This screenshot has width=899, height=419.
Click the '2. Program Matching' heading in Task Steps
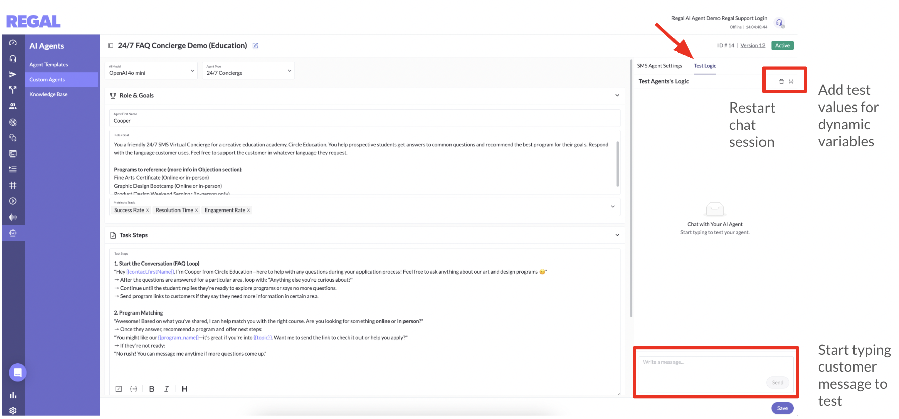click(139, 313)
